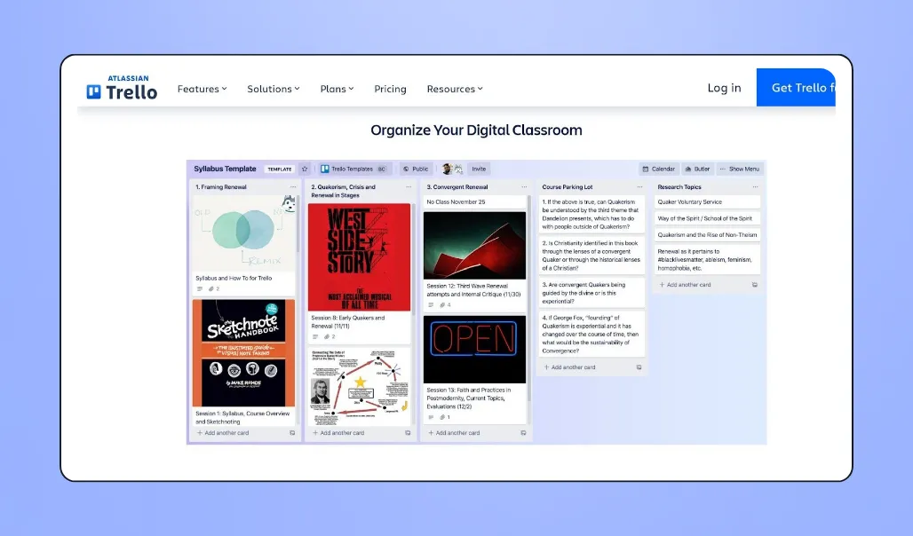Open the Framing Renewal list menu
The image size is (913, 536).
[293, 187]
